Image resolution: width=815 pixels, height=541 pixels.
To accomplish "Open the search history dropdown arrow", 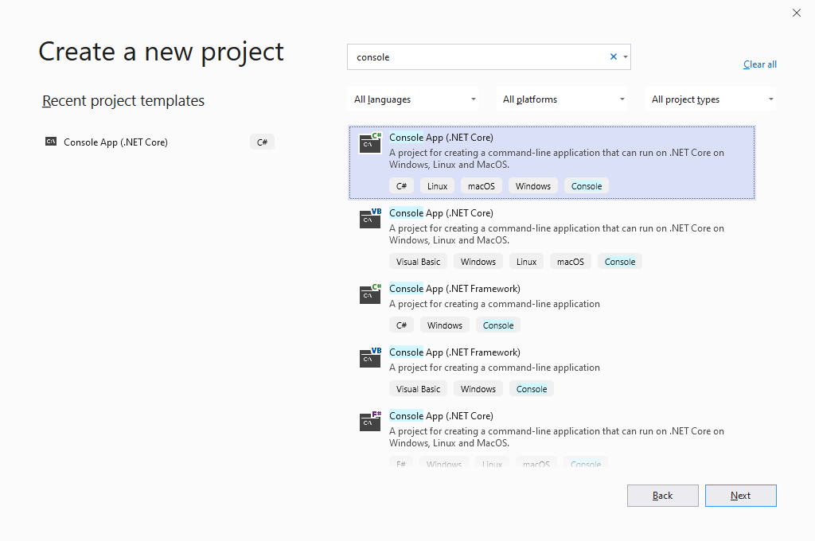I will [x=626, y=56].
